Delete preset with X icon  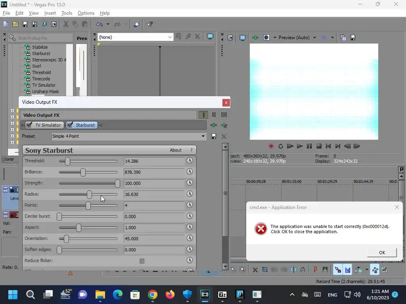pos(224,136)
